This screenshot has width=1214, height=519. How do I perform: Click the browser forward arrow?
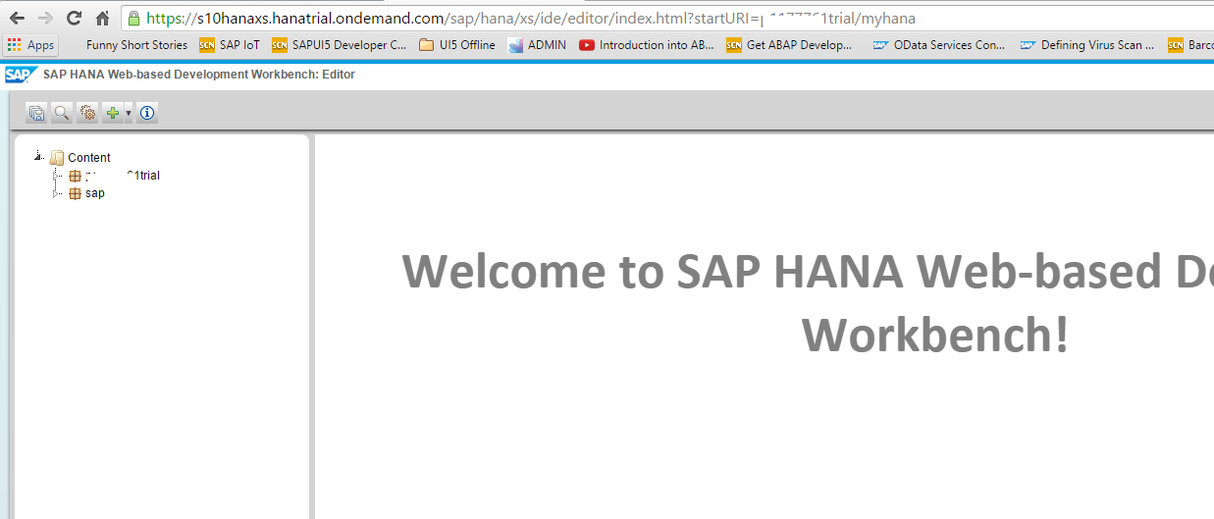[x=45, y=18]
